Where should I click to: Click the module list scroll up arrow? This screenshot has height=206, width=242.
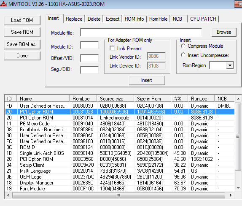click(238, 99)
